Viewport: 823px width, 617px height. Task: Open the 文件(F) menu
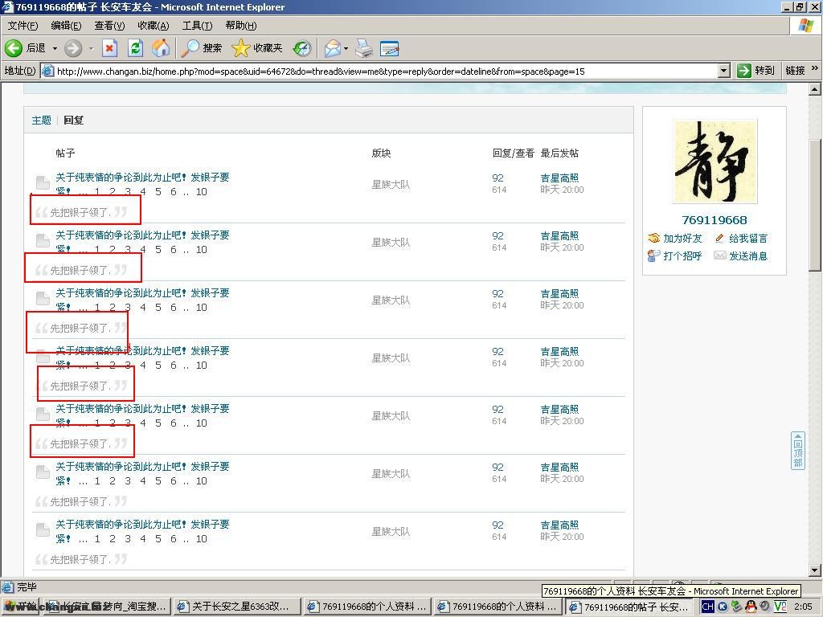23,26
